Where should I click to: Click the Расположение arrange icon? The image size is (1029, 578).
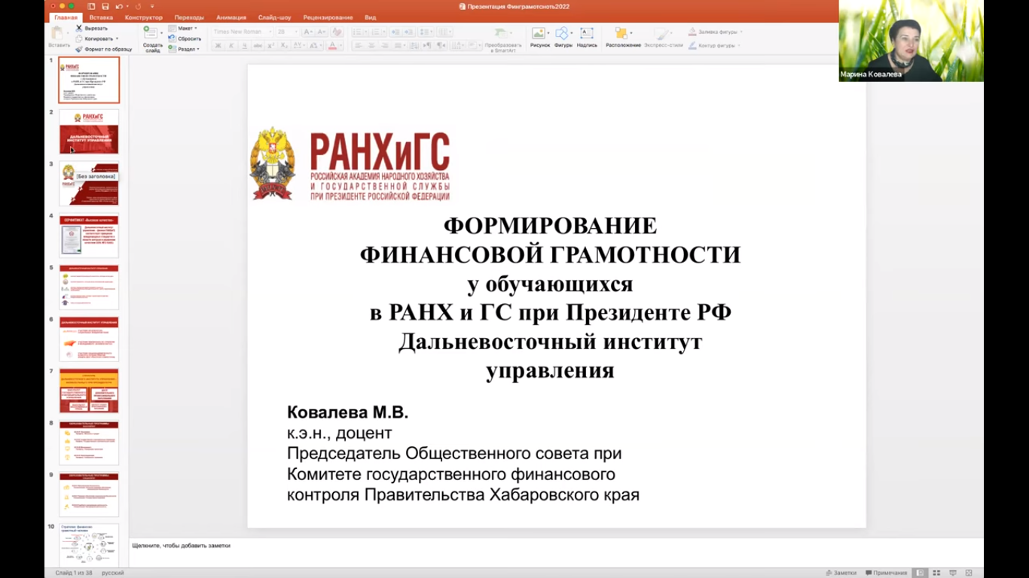[x=622, y=33]
